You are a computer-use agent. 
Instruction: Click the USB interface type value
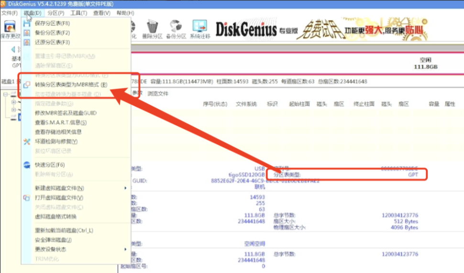click(260, 169)
